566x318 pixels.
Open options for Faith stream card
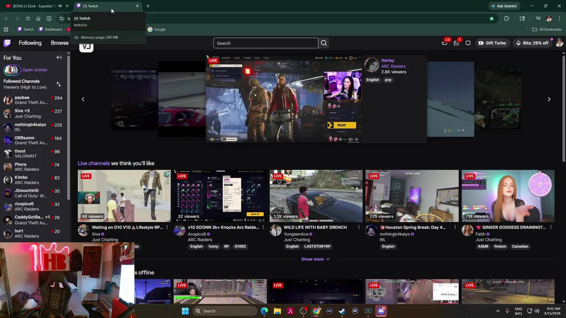[551, 227]
